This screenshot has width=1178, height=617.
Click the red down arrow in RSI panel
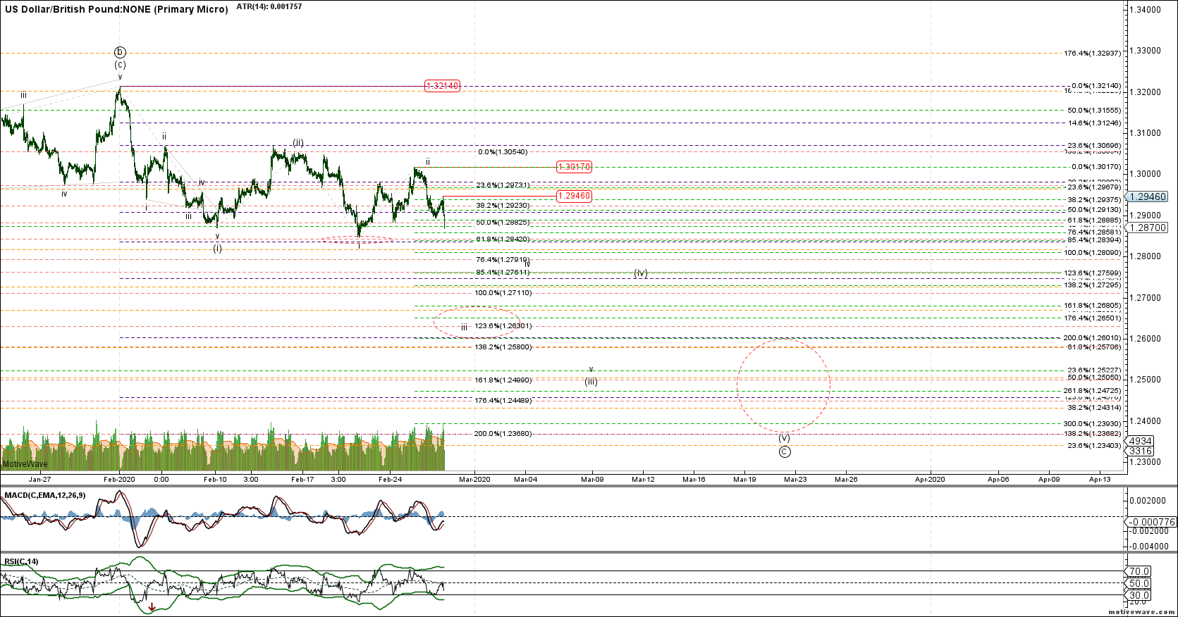[x=152, y=607]
